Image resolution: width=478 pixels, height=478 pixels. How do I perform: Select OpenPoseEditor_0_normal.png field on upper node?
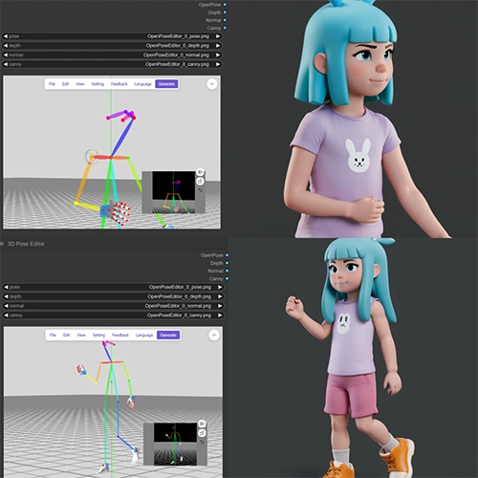(112, 54)
